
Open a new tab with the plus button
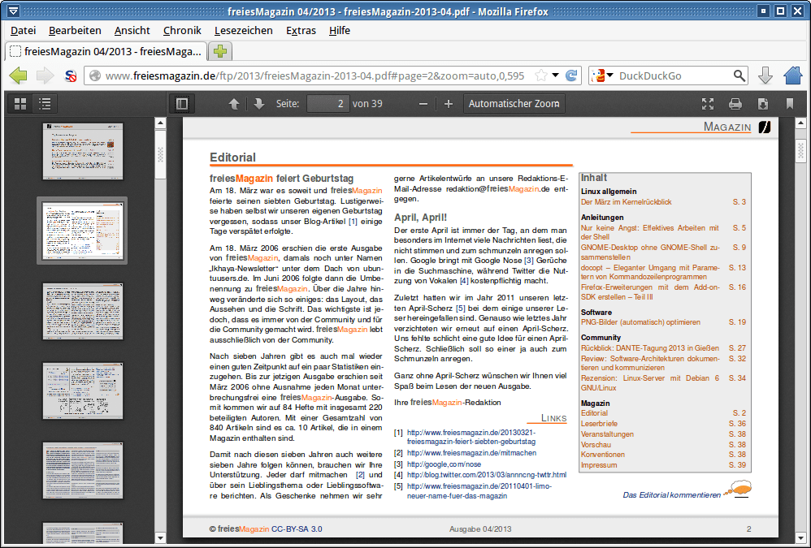coord(220,51)
